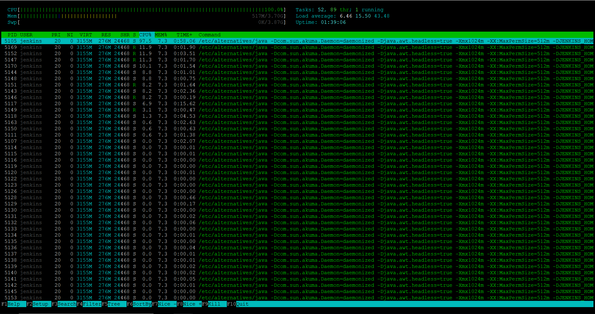The height and width of the screenshot is (314, 595).
Task: Click the F3 Search option
Action: (64, 304)
